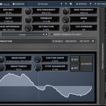Image resolution: width=106 pixels, height=106 pixels.
Task: Adjust the Custom Shape knob
Action: [38, 59]
